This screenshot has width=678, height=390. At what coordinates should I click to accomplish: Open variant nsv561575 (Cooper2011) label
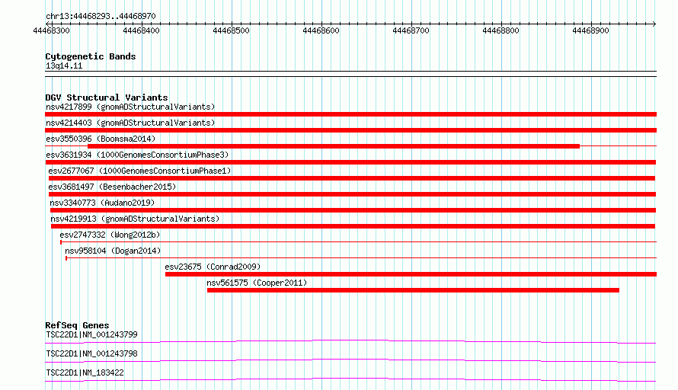(x=257, y=283)
